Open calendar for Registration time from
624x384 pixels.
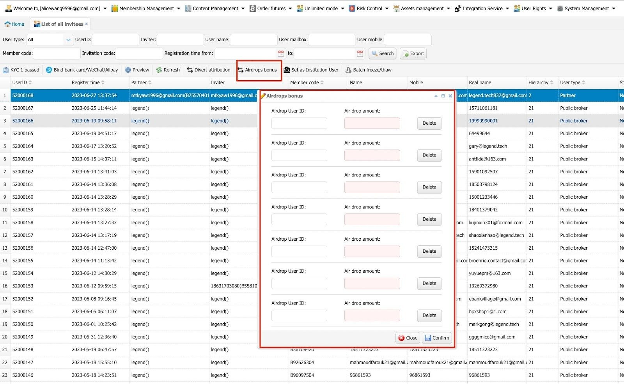click(281, 53)
